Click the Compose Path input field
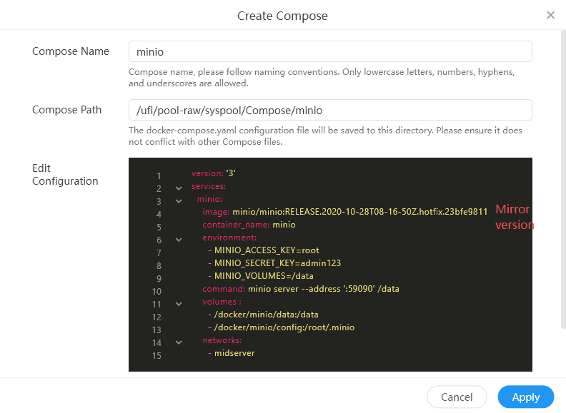Screen dimensions: 566x413 click(330, 110)
